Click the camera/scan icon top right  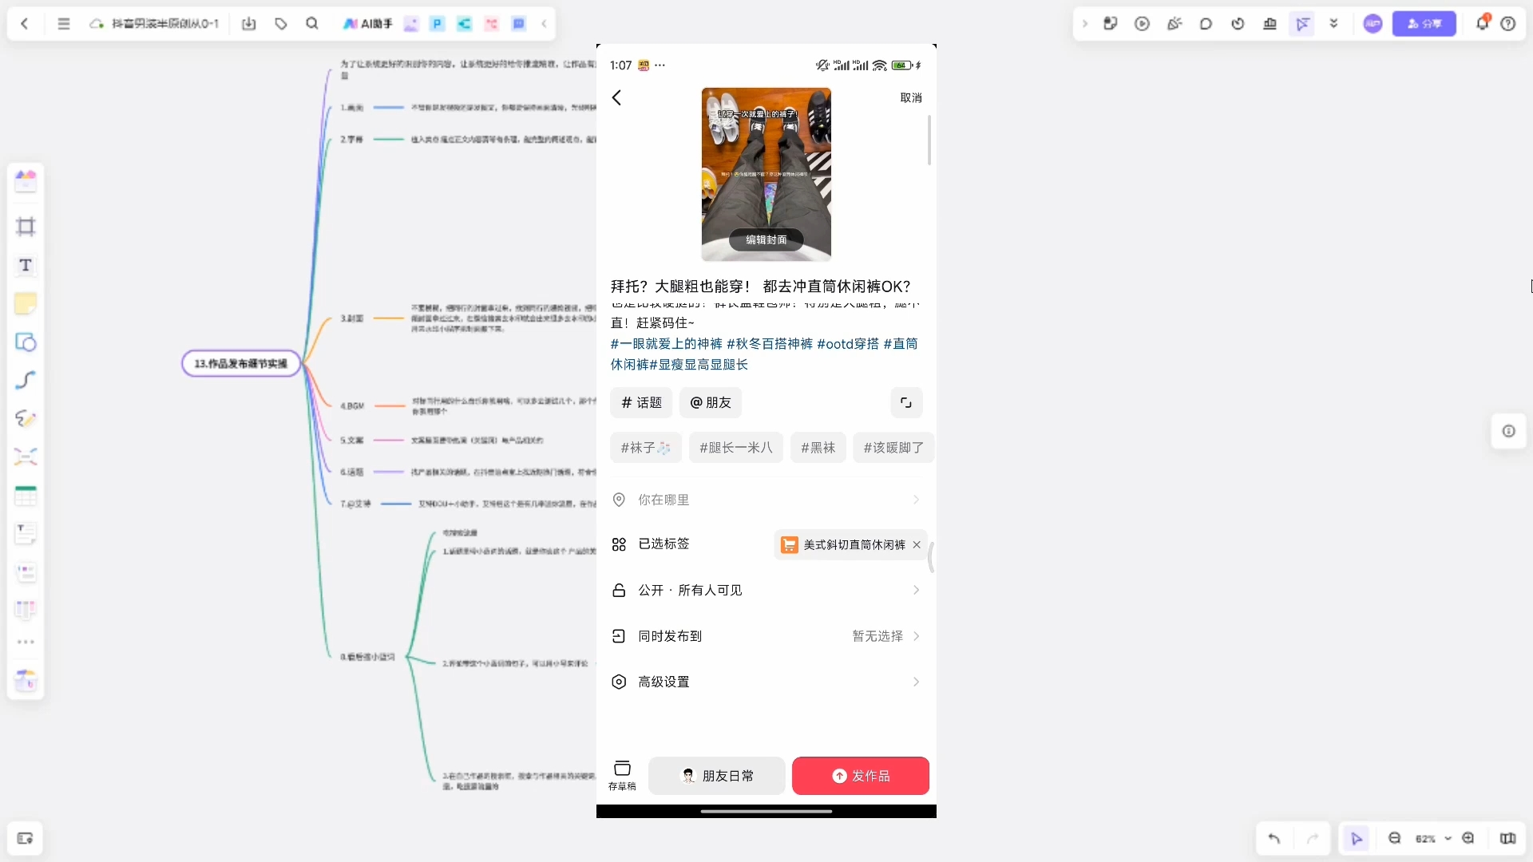(905, 403)
